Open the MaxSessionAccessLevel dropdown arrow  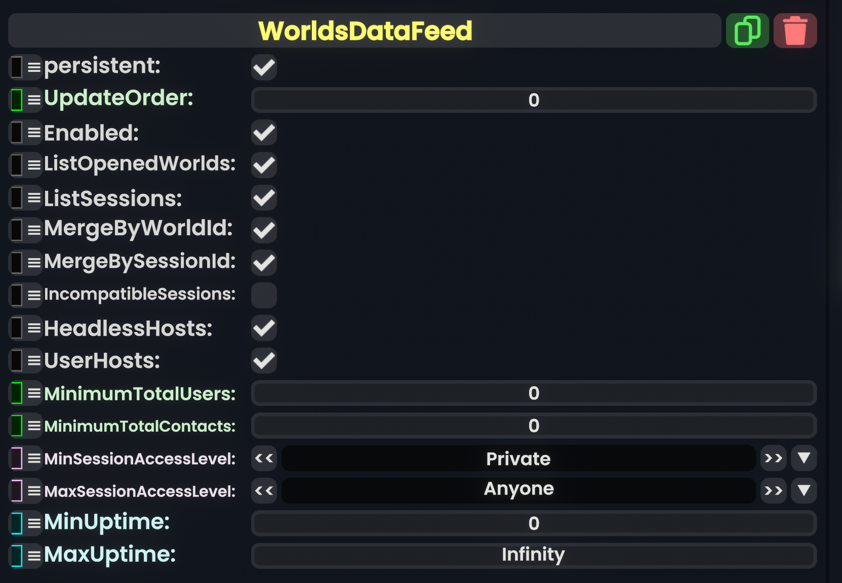tap(804, 490)
